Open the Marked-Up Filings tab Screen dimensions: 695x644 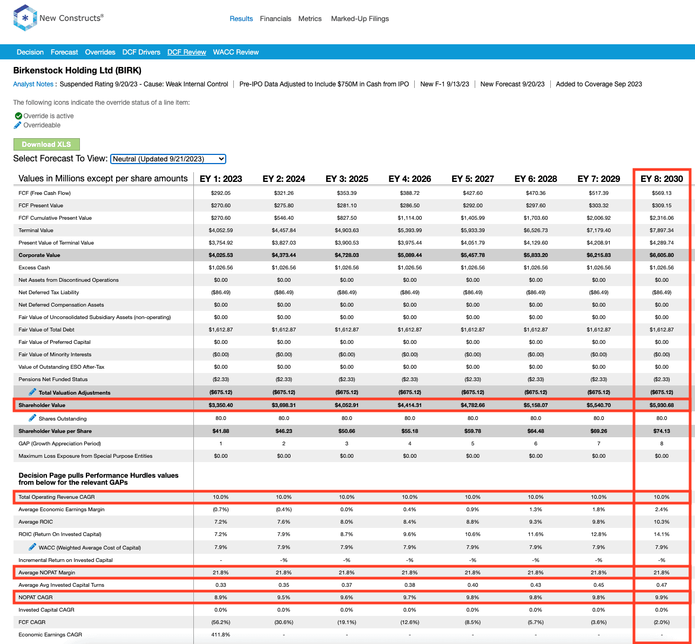click(x=360, y=18)
